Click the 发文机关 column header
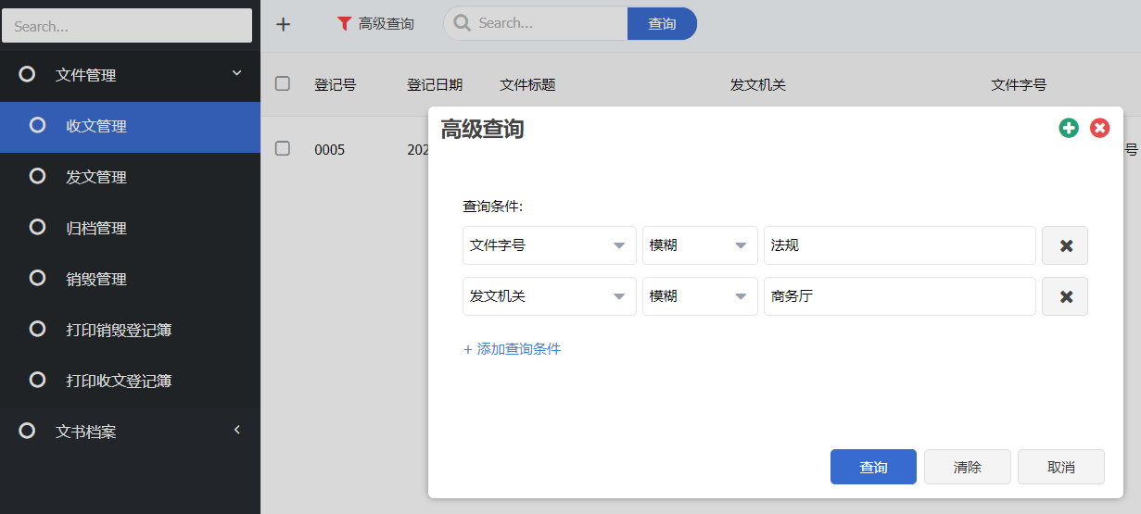The image size is (1141, 514). click(x=758, y=84)
